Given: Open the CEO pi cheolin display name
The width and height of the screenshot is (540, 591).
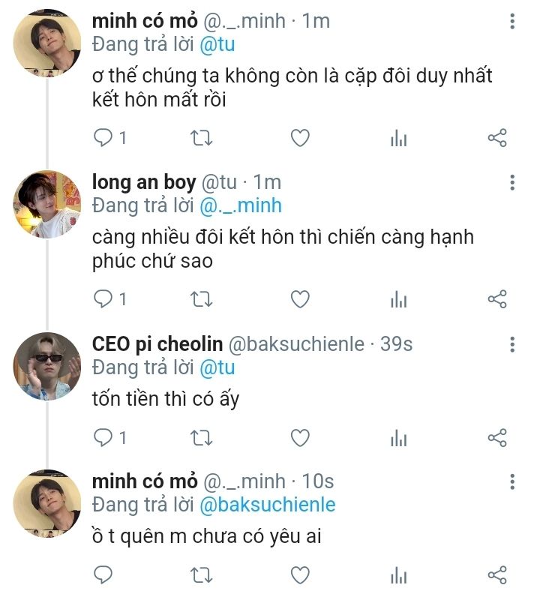Looking at the screenshot, I should click(x=157, y=344).
